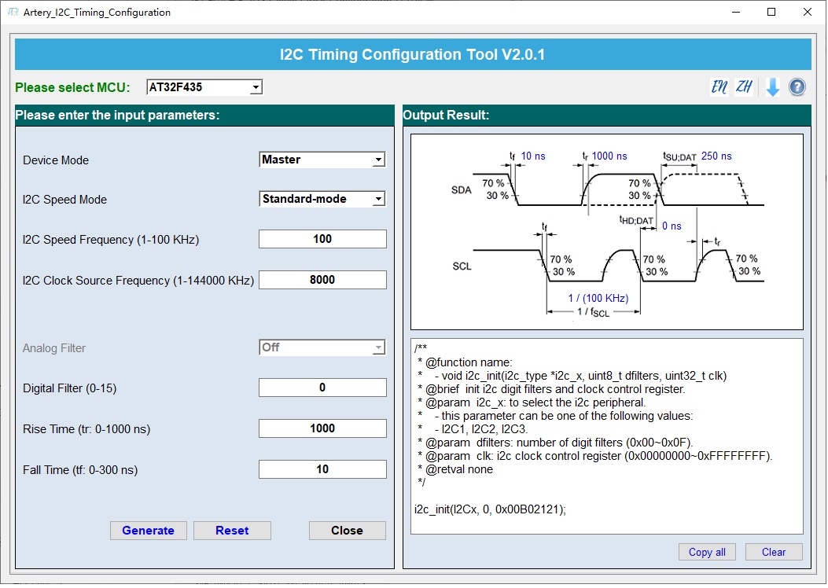The image size is (828, 588).
Task: Click the Reset button
Action: pos(232,531)
